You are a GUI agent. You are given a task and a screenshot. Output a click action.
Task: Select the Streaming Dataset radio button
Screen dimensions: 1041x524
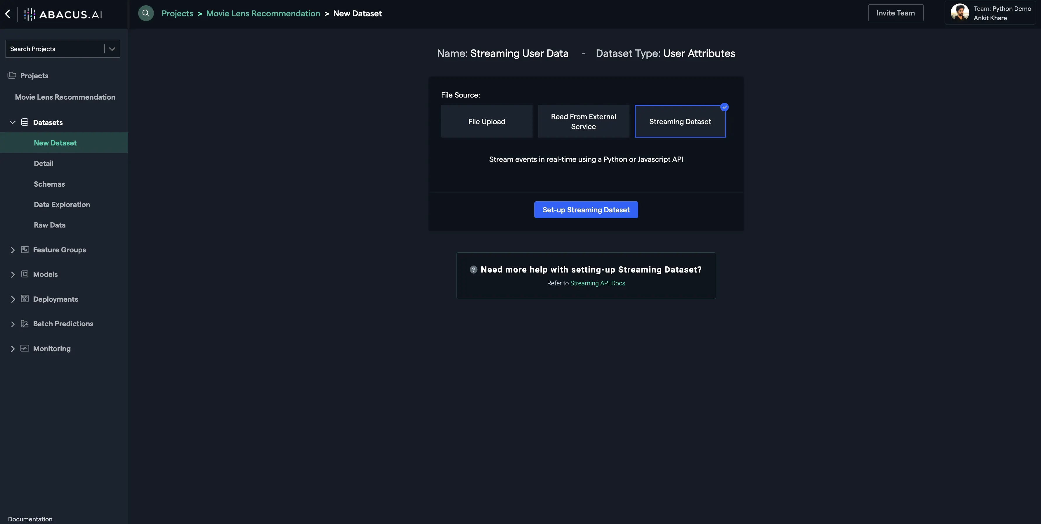point(679,121)
